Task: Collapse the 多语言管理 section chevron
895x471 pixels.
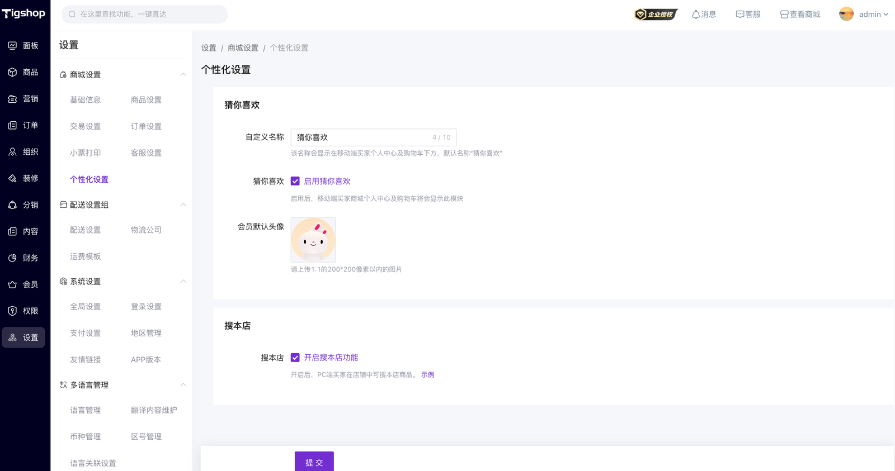Action: [x=183, y=385]
